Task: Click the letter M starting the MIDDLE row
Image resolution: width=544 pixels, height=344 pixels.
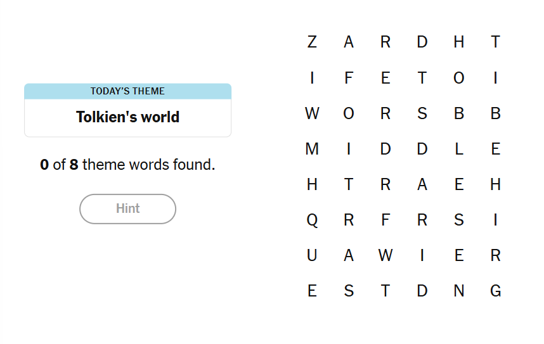Action: click(312, 149)
